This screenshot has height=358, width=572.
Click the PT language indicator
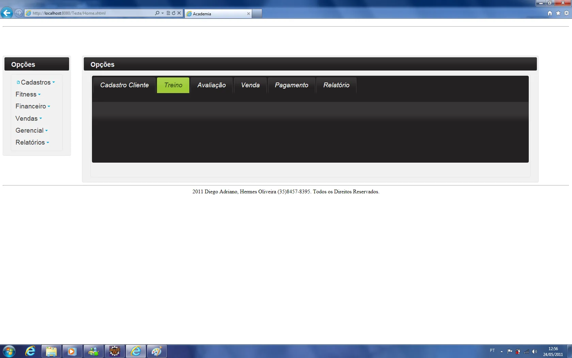pyautogui.click(x=492, y=350)
